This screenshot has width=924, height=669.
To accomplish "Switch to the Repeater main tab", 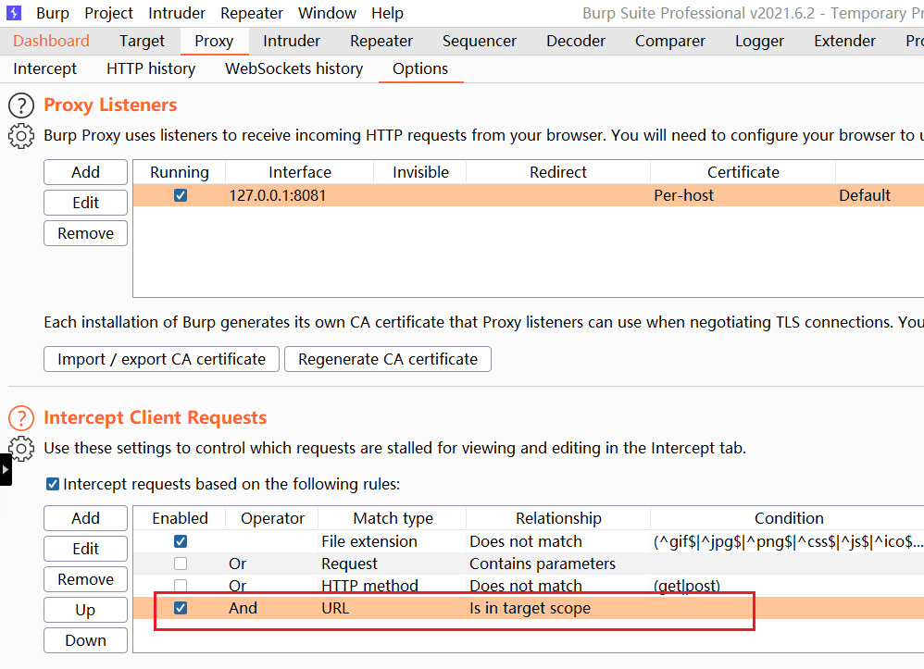I will tap(381, 41).
